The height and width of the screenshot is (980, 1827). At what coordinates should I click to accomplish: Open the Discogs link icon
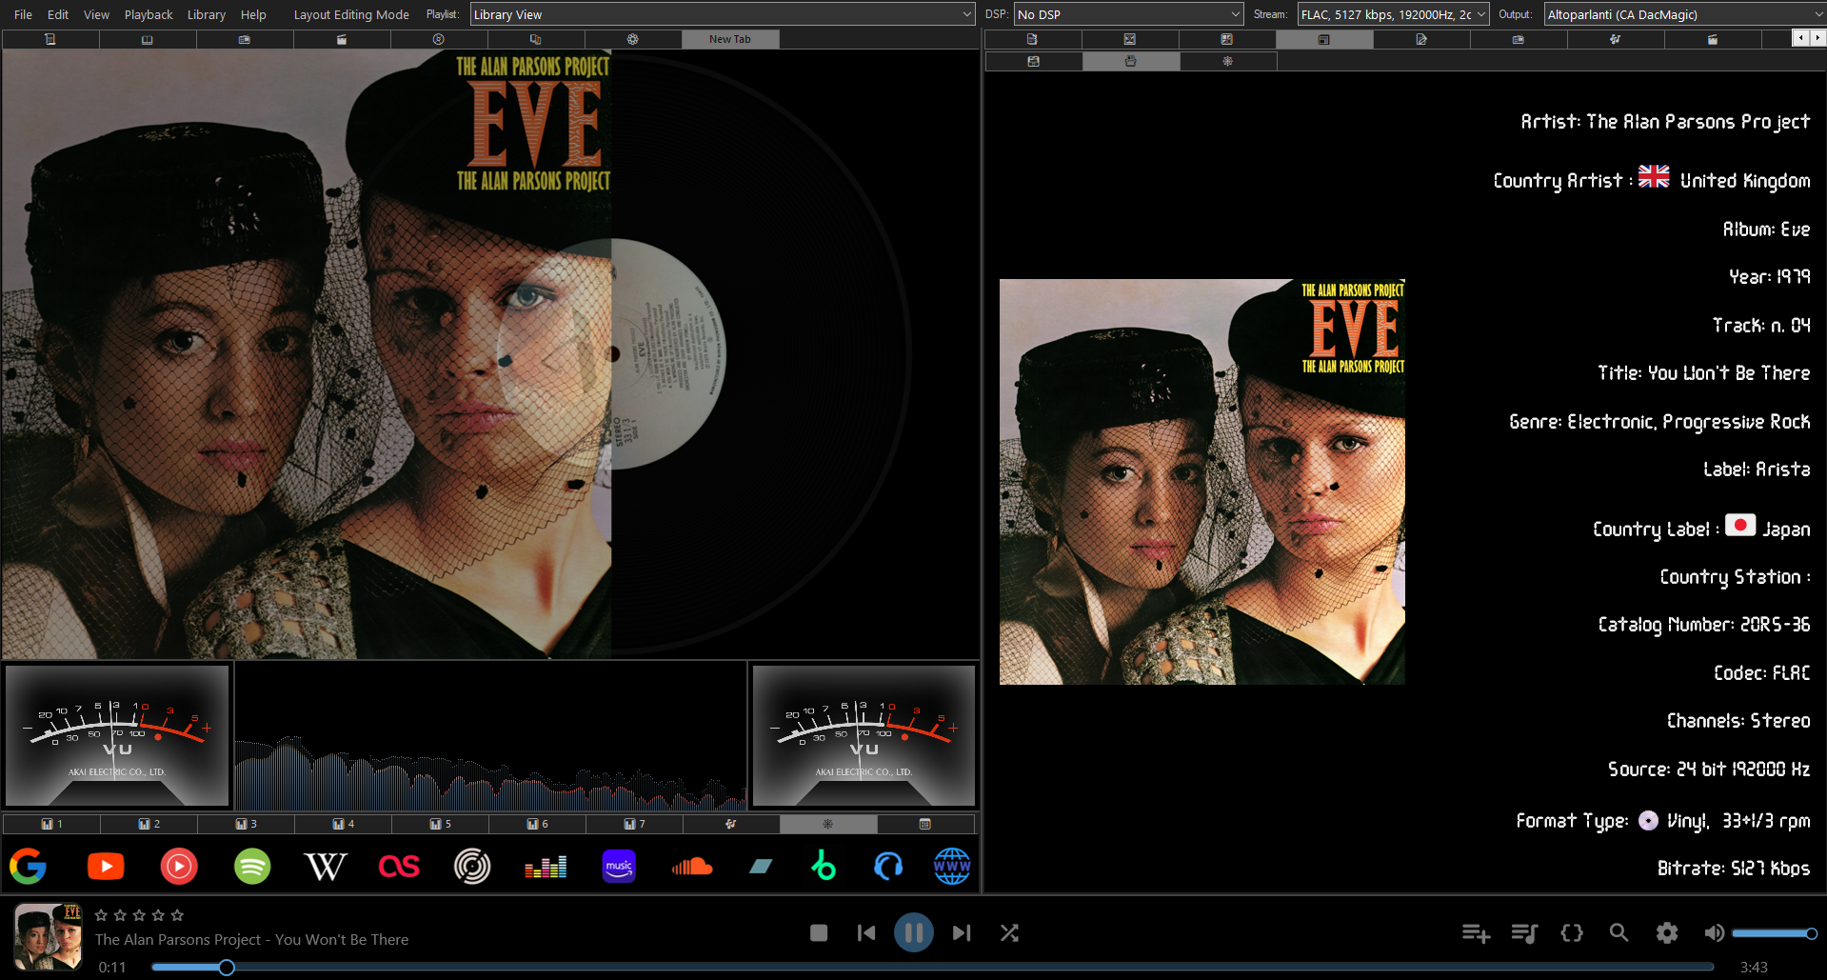[x=472, y=866]
